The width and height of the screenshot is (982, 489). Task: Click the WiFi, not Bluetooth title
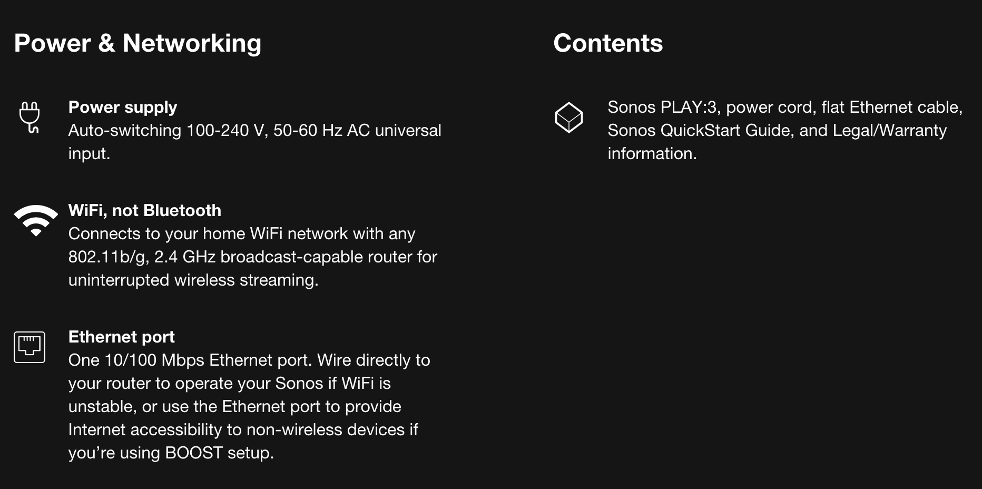click(145, 211)
